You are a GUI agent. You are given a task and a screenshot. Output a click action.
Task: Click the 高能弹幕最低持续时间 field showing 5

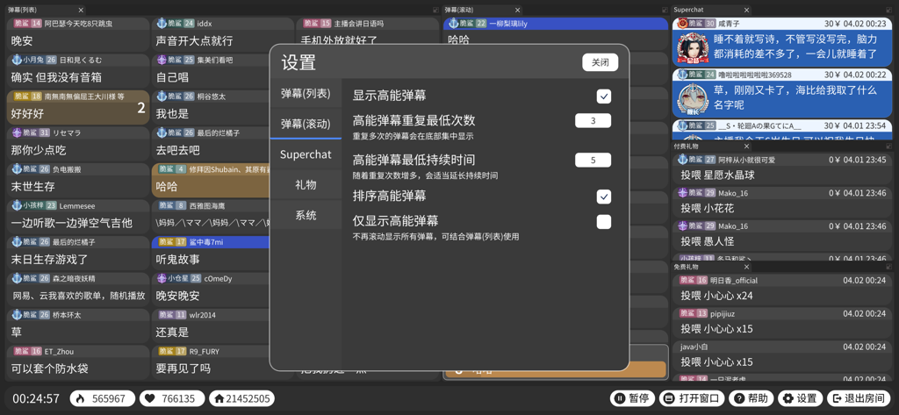point(593,160)
